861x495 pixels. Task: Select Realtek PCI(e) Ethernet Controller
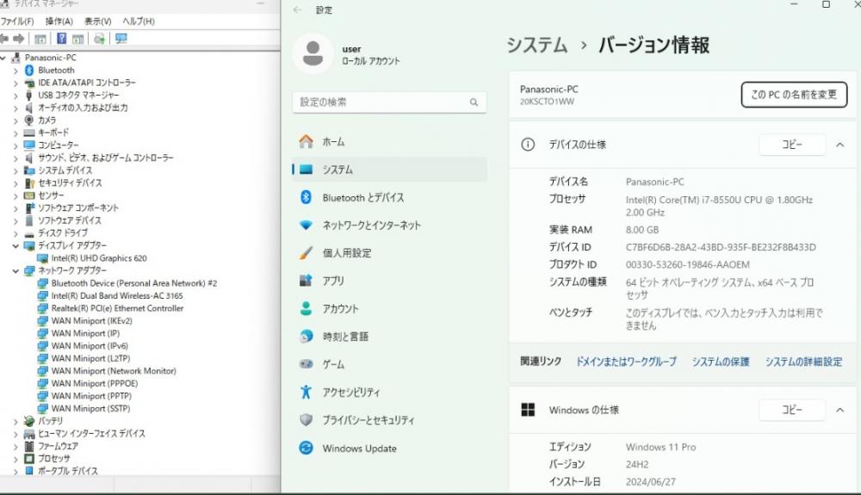pyautogui.click(x=117, y=308)
